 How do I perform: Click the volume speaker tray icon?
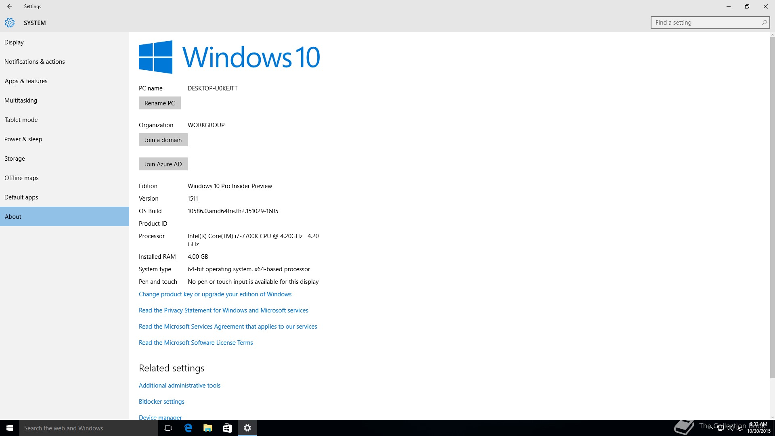point(730,428)
